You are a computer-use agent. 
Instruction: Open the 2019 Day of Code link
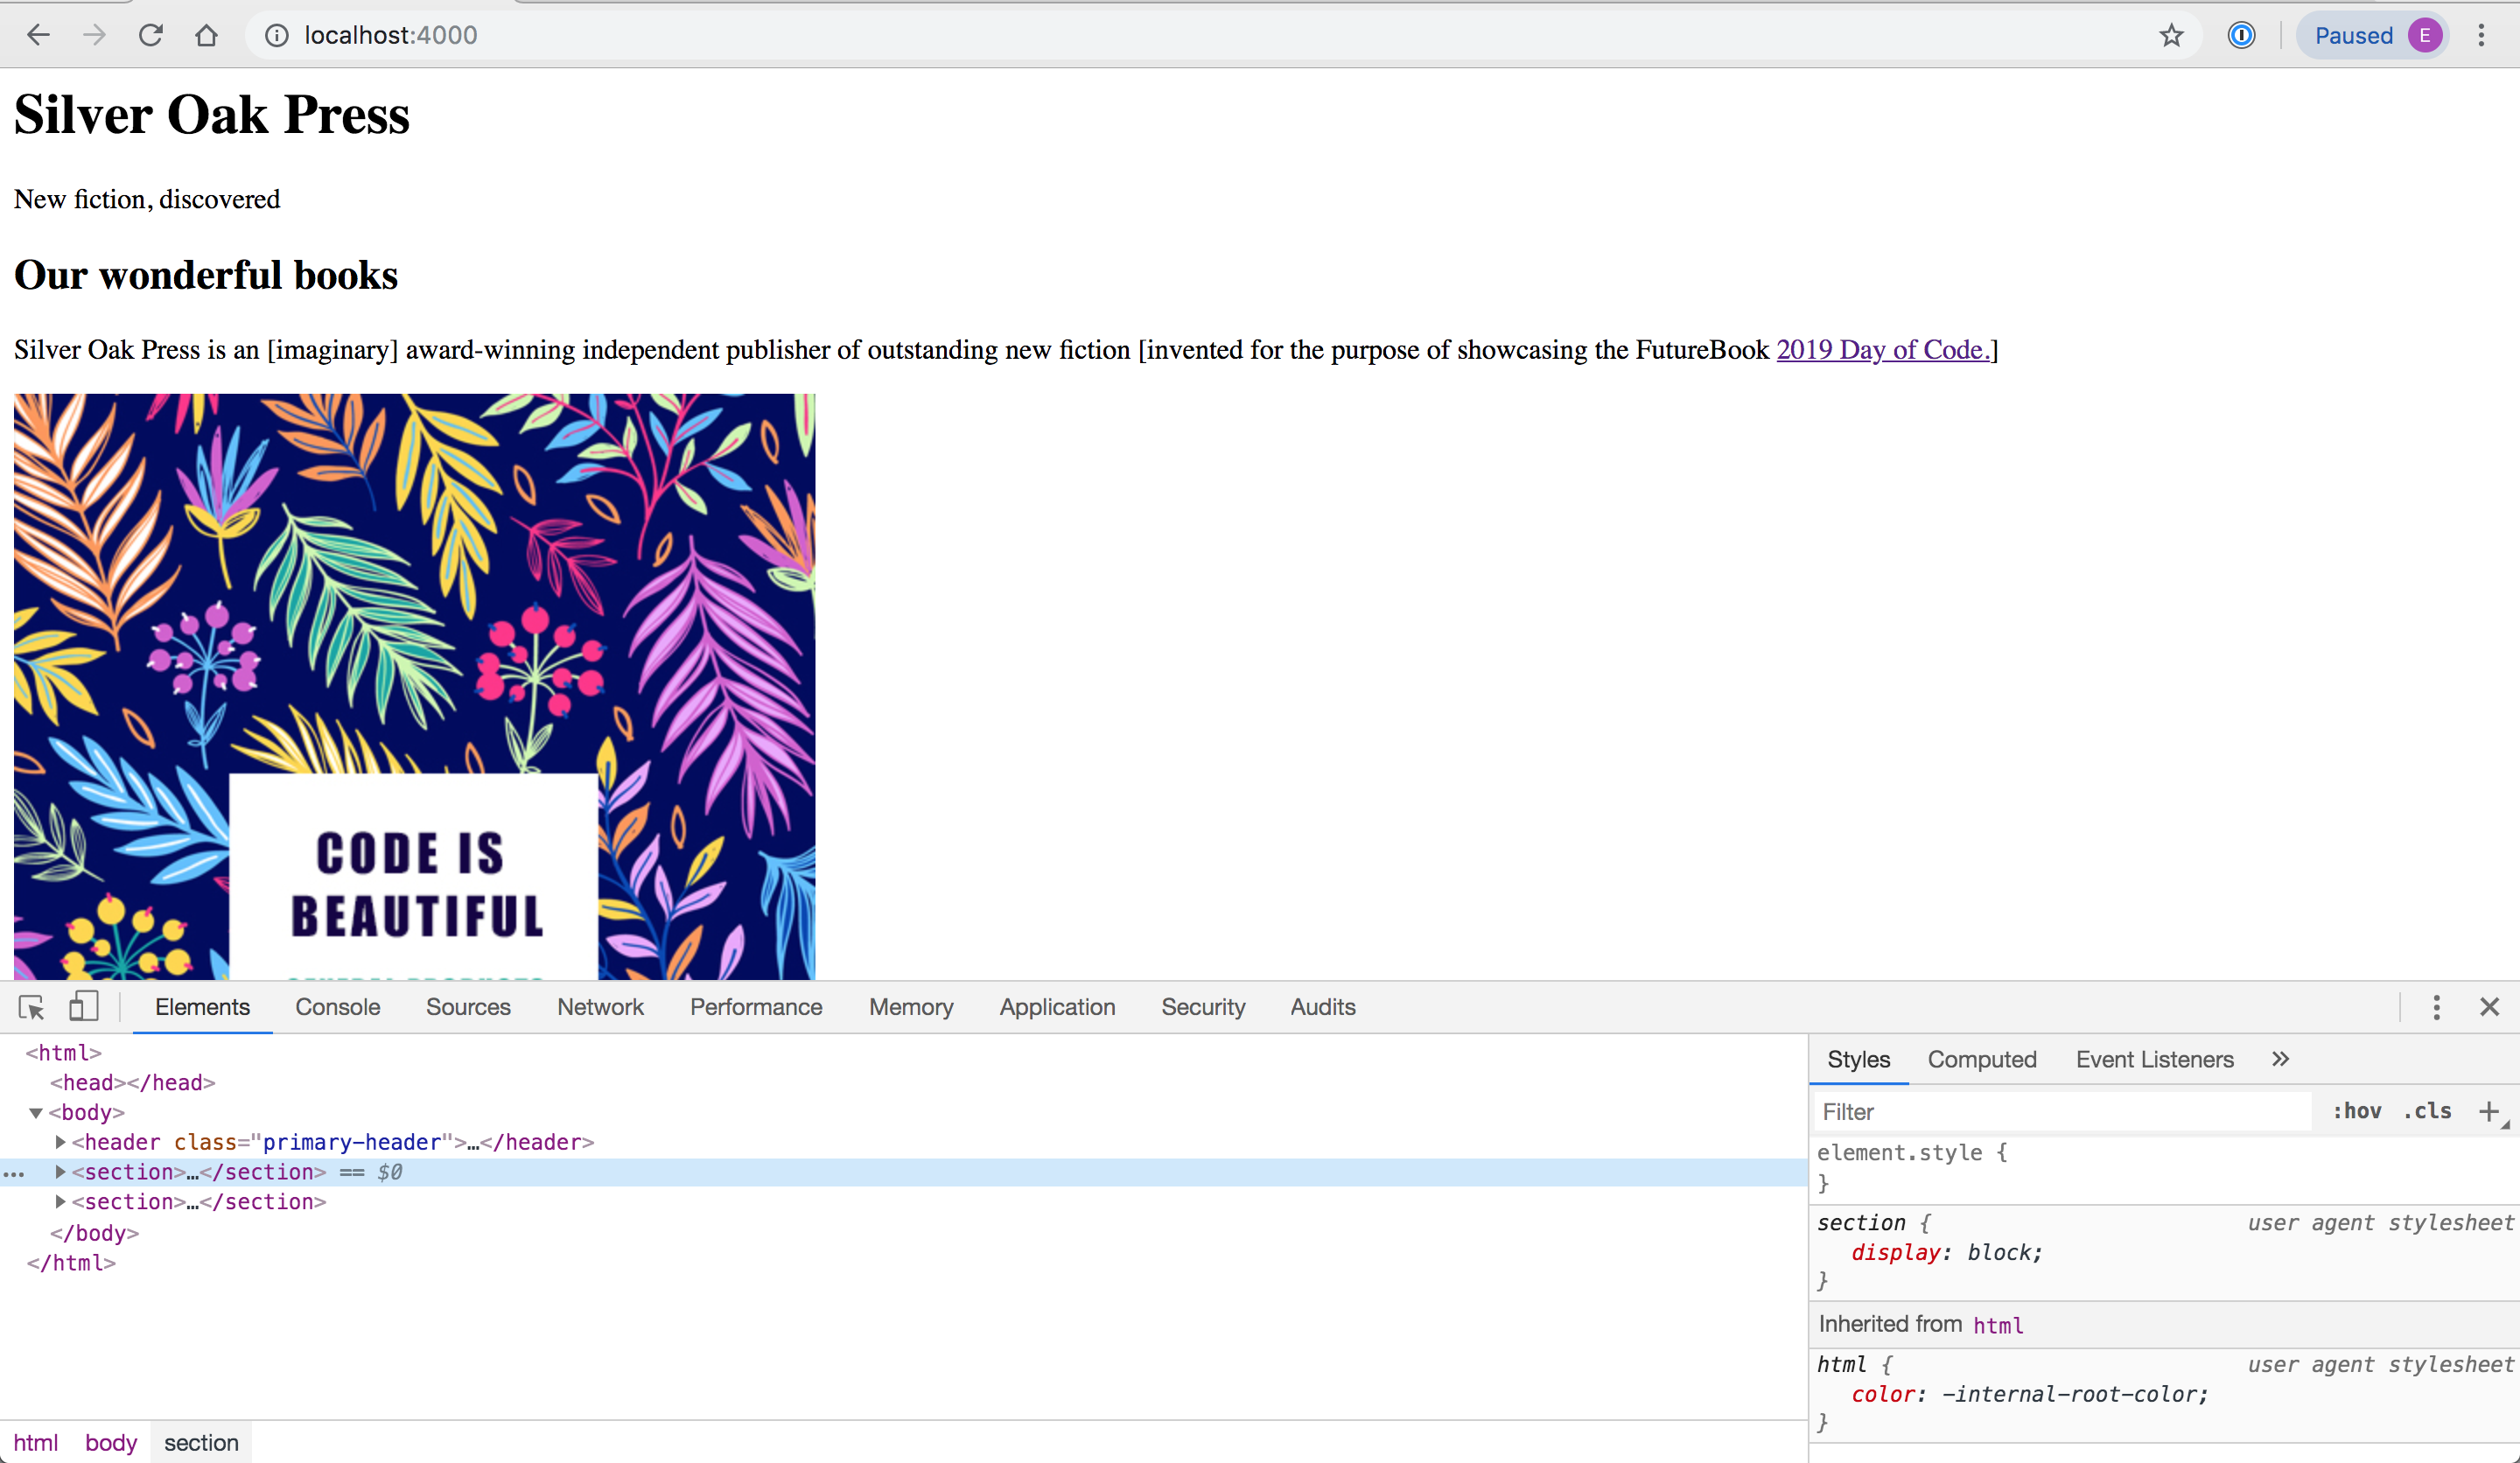click(x=1883, y=350)
